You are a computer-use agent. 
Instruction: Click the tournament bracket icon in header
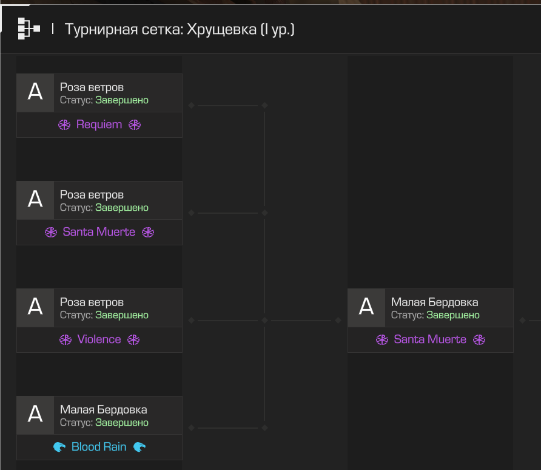29,29
